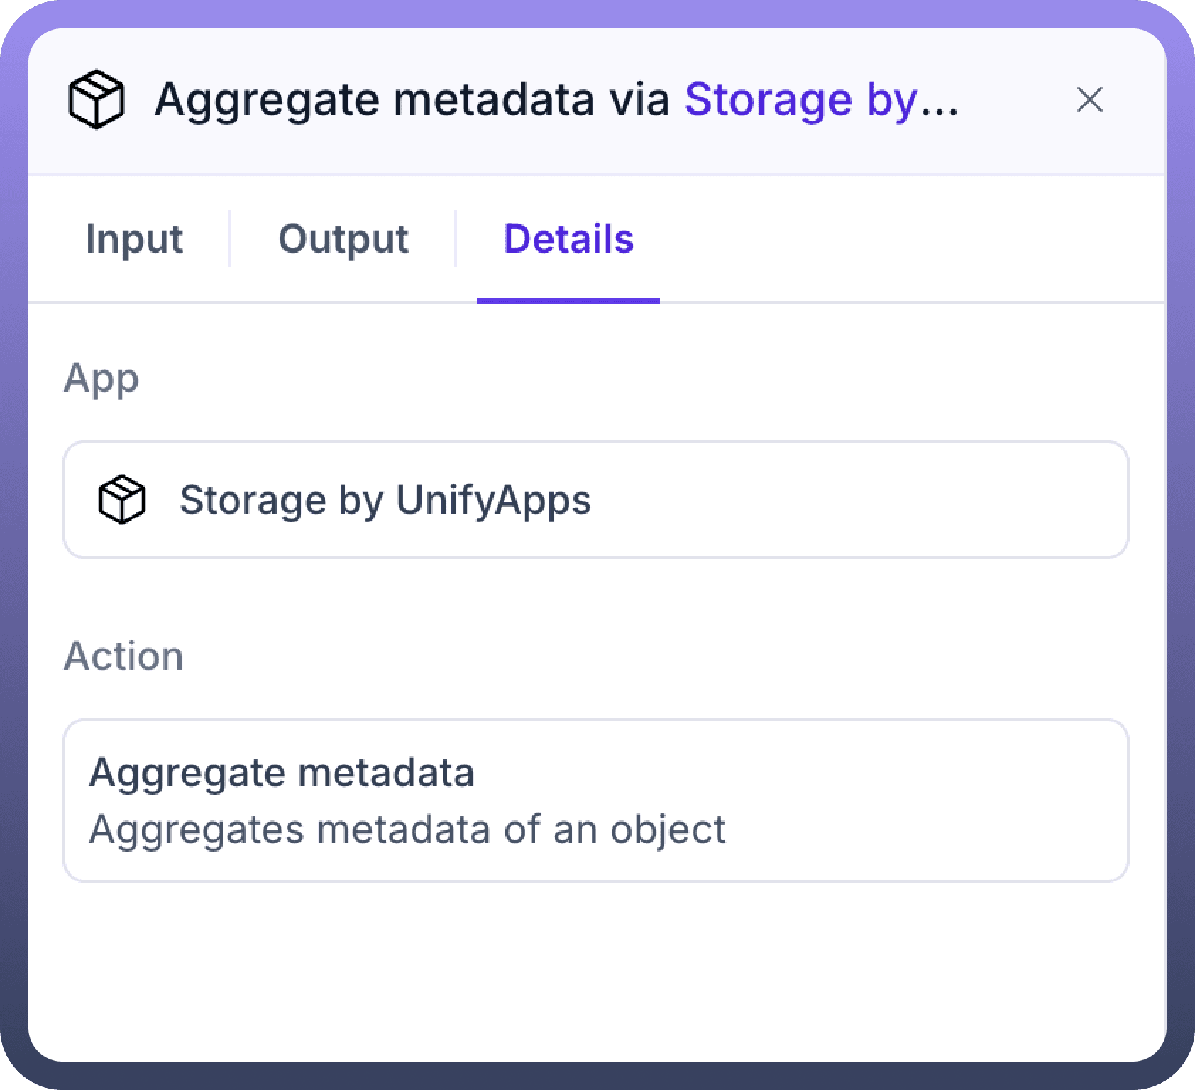
Task: Close the Aggregate metadata panel
Action: click(1089, 100)
